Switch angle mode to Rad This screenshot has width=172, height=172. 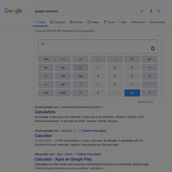tap(46, 59)
